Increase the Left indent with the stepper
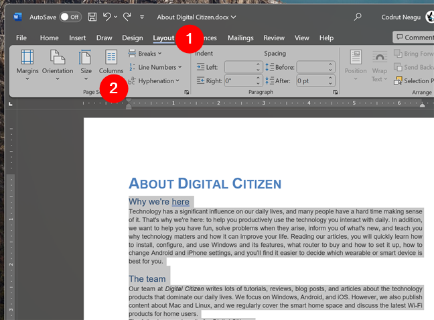Image resolution: width=434 pixels, height=320 pixels. (x=258, y=64)
